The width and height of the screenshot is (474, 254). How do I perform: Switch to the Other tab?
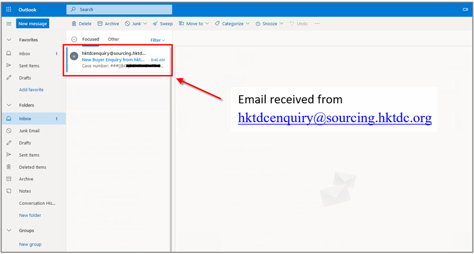point(113,39)
